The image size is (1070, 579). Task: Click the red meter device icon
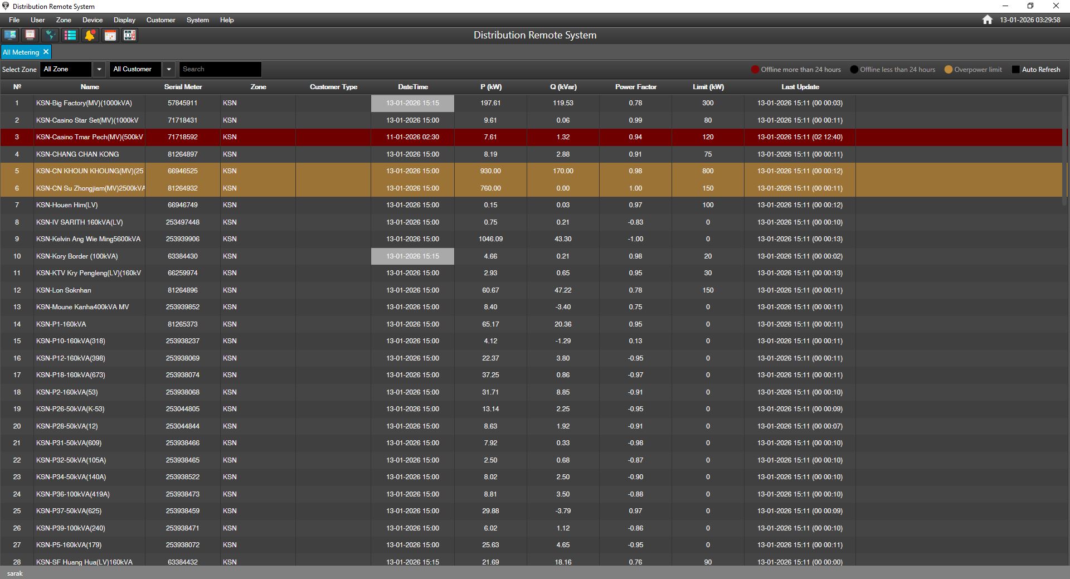pos(30,35)
